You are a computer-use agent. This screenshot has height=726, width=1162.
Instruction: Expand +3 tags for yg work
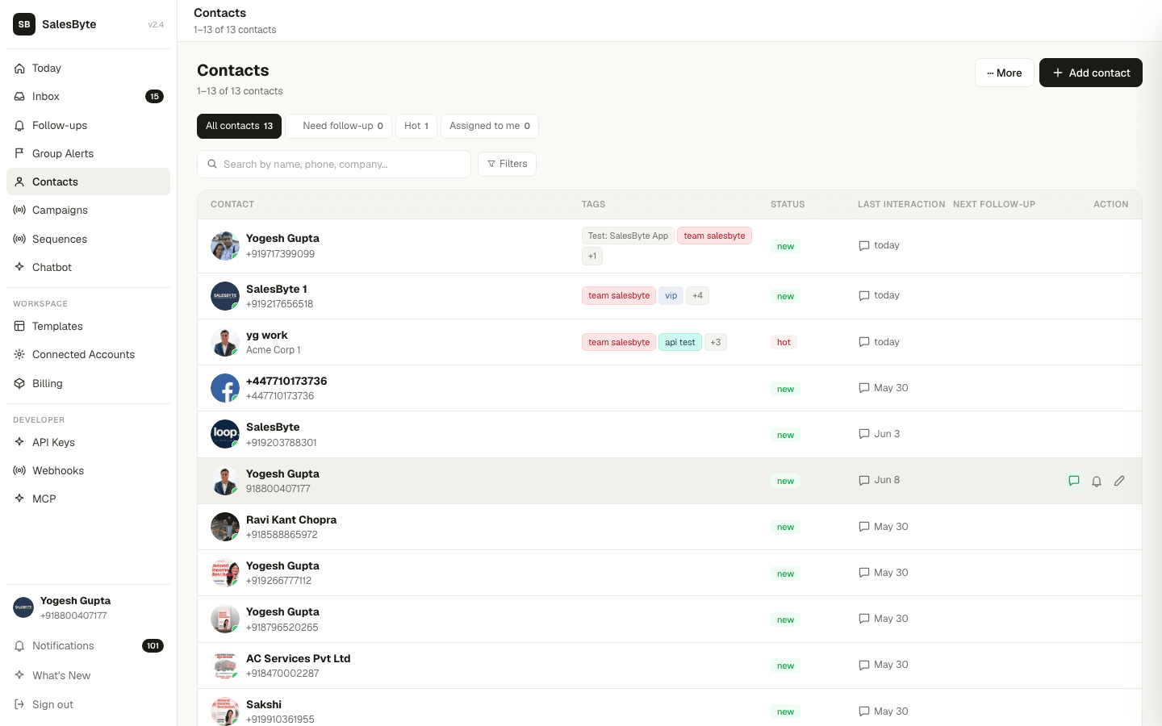pos(716,342)
